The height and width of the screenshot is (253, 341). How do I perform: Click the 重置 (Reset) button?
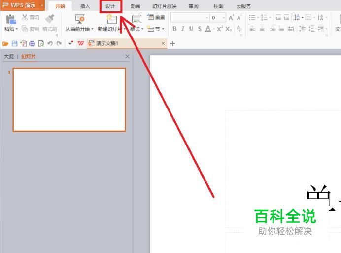click(156, 17)
